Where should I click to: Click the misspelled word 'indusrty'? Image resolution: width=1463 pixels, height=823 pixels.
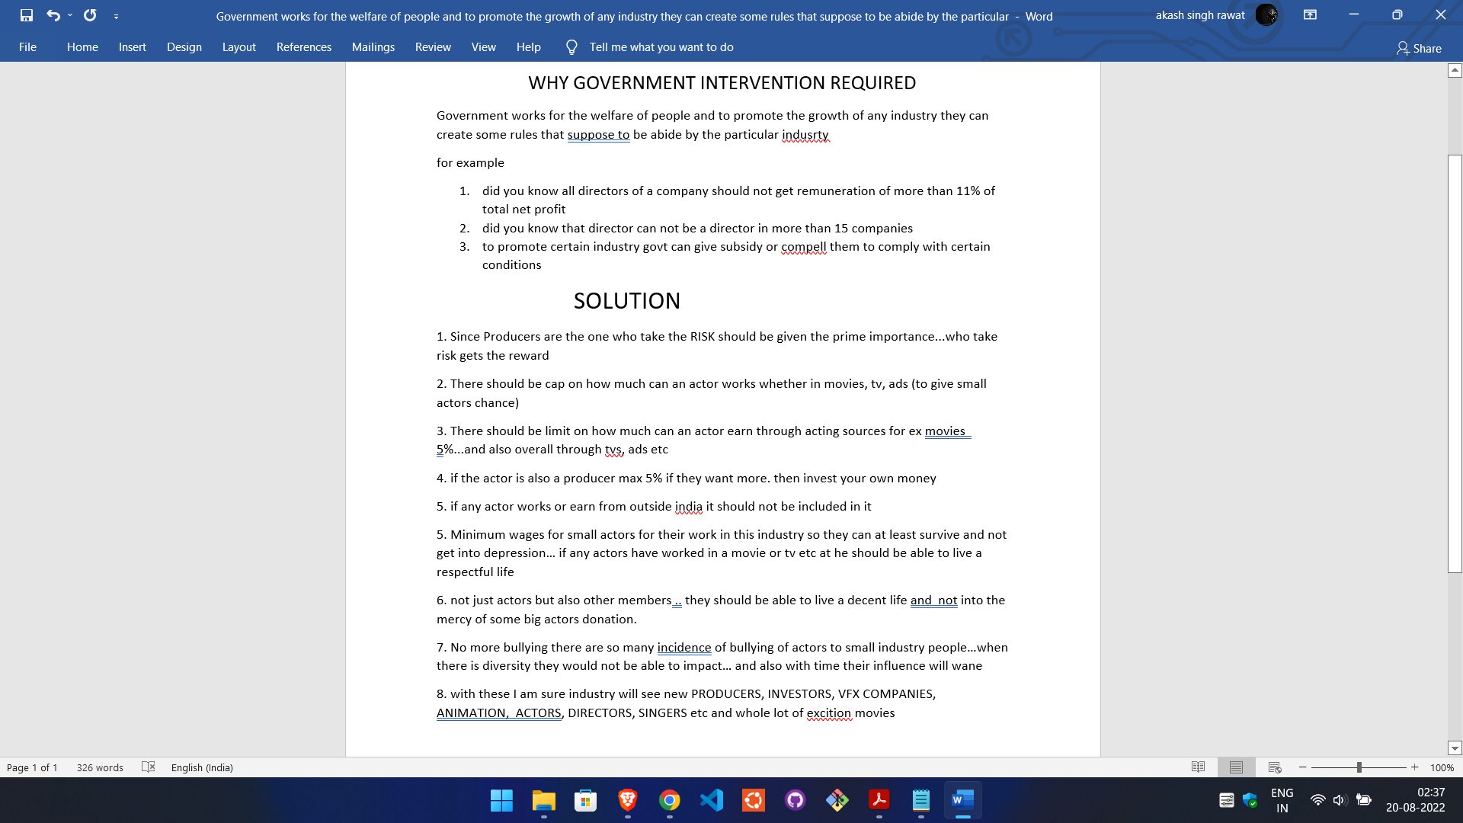805,135
